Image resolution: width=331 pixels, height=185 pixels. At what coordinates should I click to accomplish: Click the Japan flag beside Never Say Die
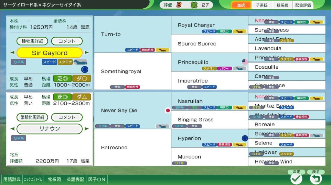[167, 110]
